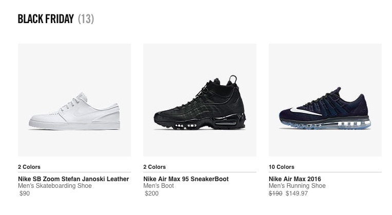
Task: Open the white Janoski Leather shoe image
Action: (74, 100)
